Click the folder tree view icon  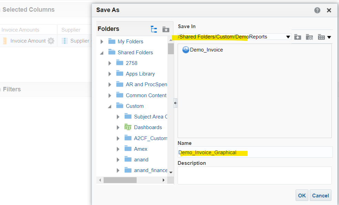pyautogui.click(x=154, y=29)
